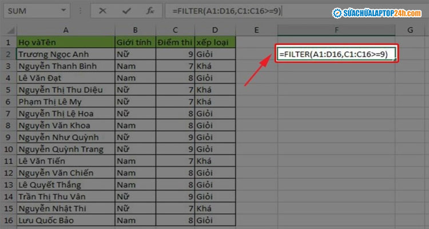The width and height of the screenshot is (429, 229).
Task: Select cell 'Lê Văn Đạt'
Action: 66,78
